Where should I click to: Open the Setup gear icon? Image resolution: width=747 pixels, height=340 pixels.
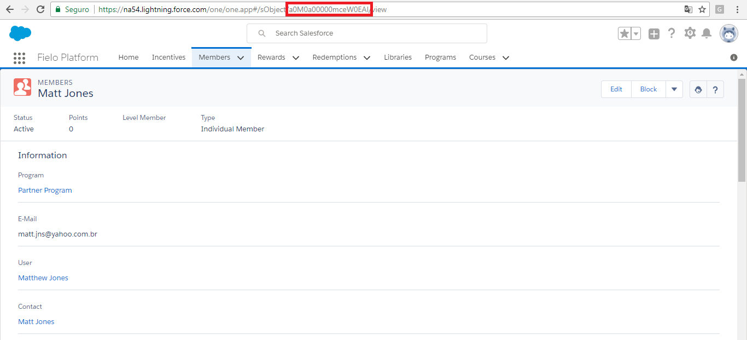(690, 33)
